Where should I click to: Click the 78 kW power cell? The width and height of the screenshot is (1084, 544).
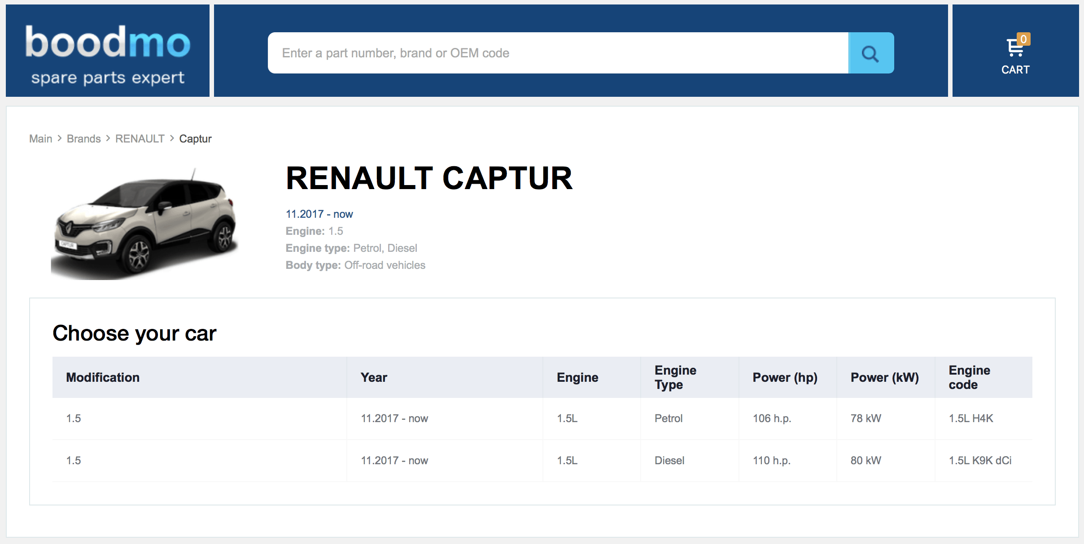[x=865, y=419]
